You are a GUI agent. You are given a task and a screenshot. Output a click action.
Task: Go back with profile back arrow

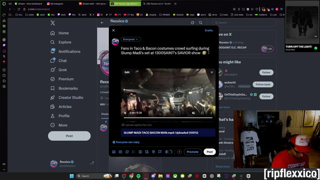102,23
